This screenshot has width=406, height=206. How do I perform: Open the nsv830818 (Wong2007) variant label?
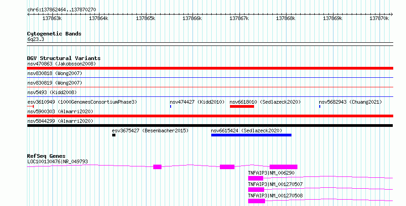[x=55, y=73]
